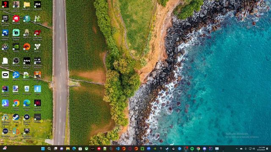This screenshot has width=271, height=152.
Task: Launch Google Chrome from the desktop
Action: pyautogui.click(x=16, y=103)
